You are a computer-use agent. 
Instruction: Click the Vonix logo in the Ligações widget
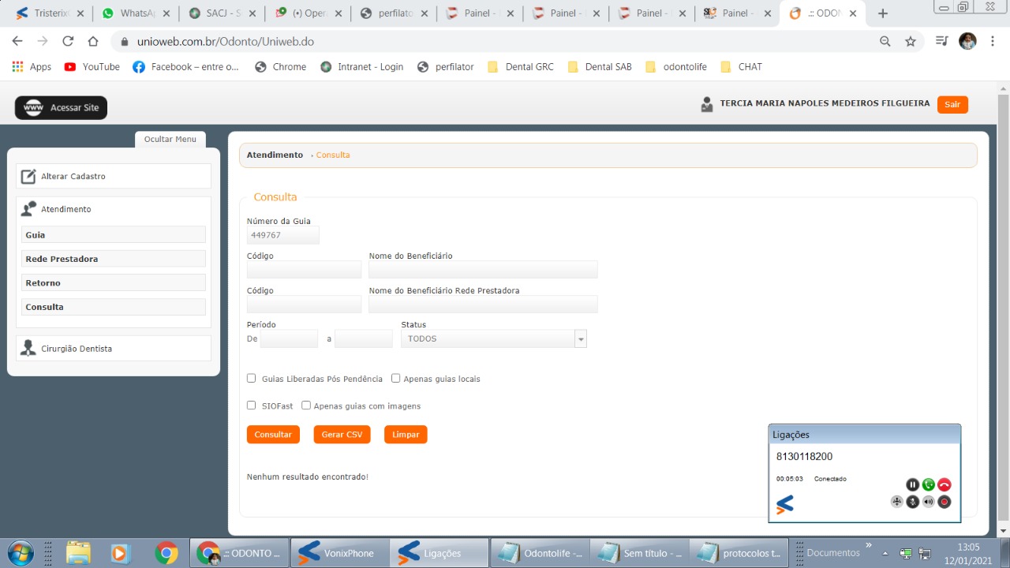(785, 504)
